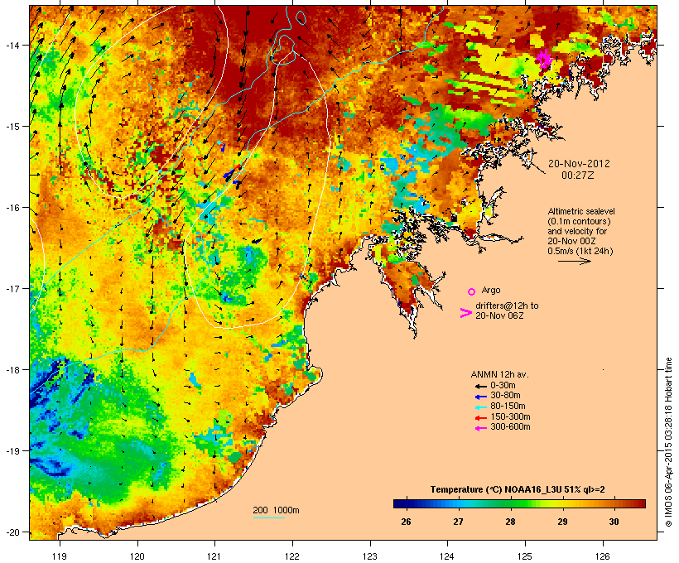Viewport: 679px width, 563px height.
Task: Click the temperature colorbar at 28 degrees
Action: pyautogui.click(x=510, y=503)
